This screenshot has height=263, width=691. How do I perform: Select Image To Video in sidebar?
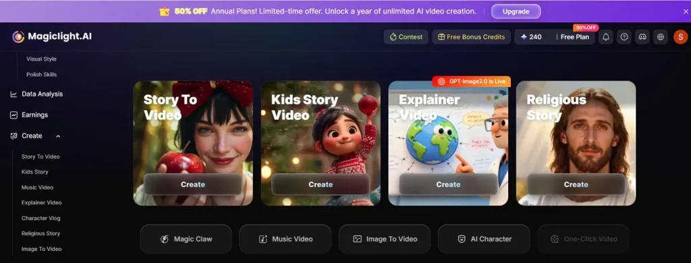(x=41, y=249)
